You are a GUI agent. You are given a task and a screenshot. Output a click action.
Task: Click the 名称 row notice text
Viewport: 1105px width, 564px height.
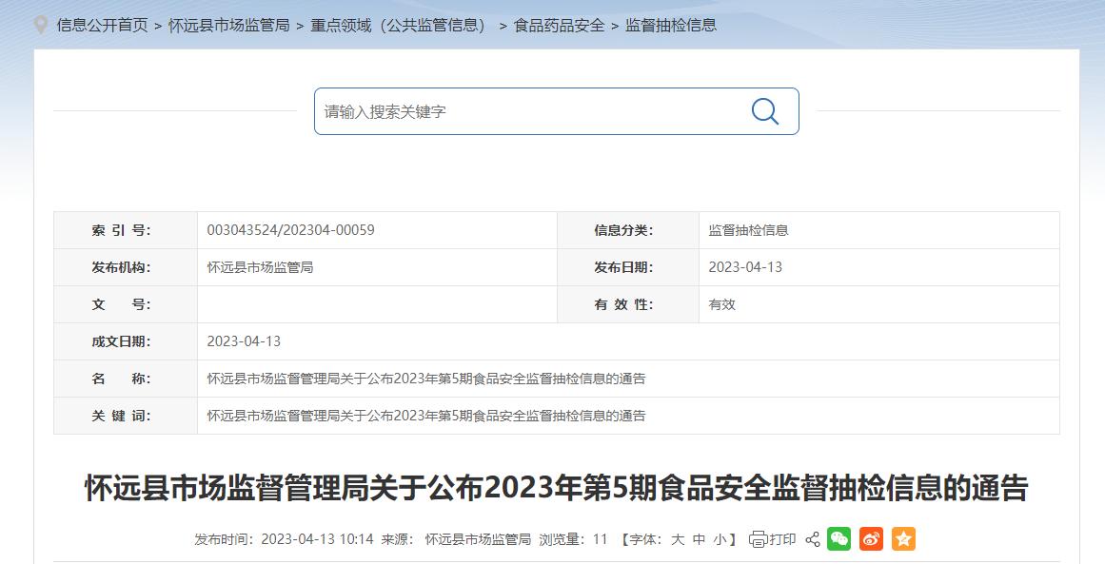click(x=424, y=379)
